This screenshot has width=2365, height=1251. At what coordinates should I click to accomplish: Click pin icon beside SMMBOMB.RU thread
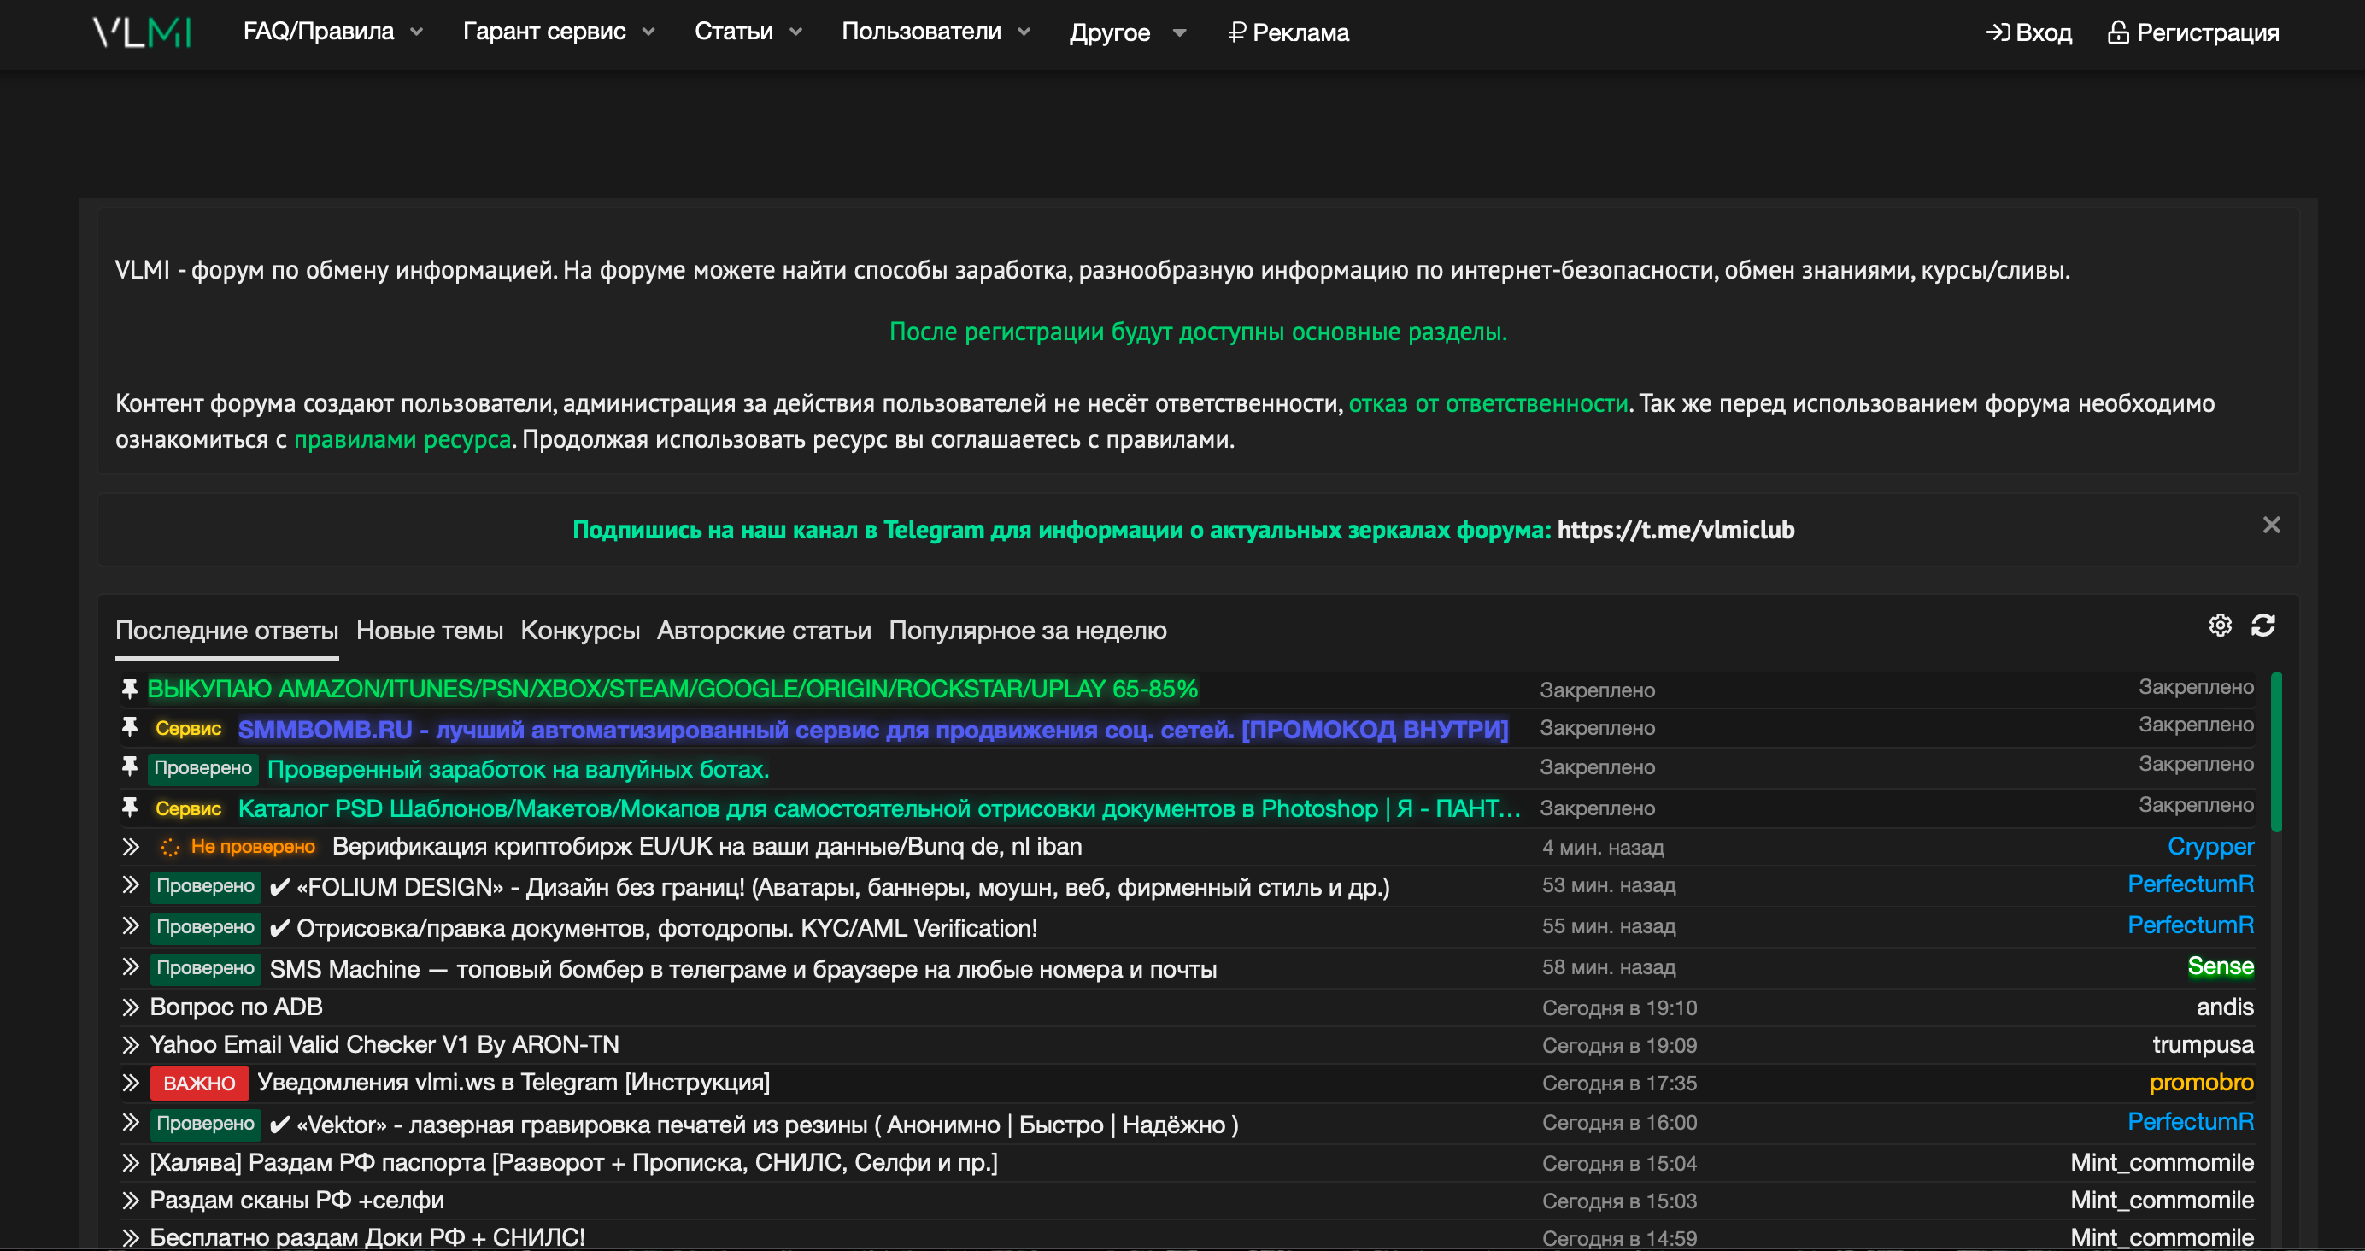[130, 728]
